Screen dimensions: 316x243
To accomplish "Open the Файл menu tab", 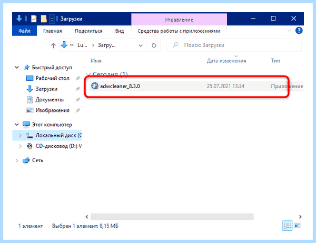I will [24, 31].
